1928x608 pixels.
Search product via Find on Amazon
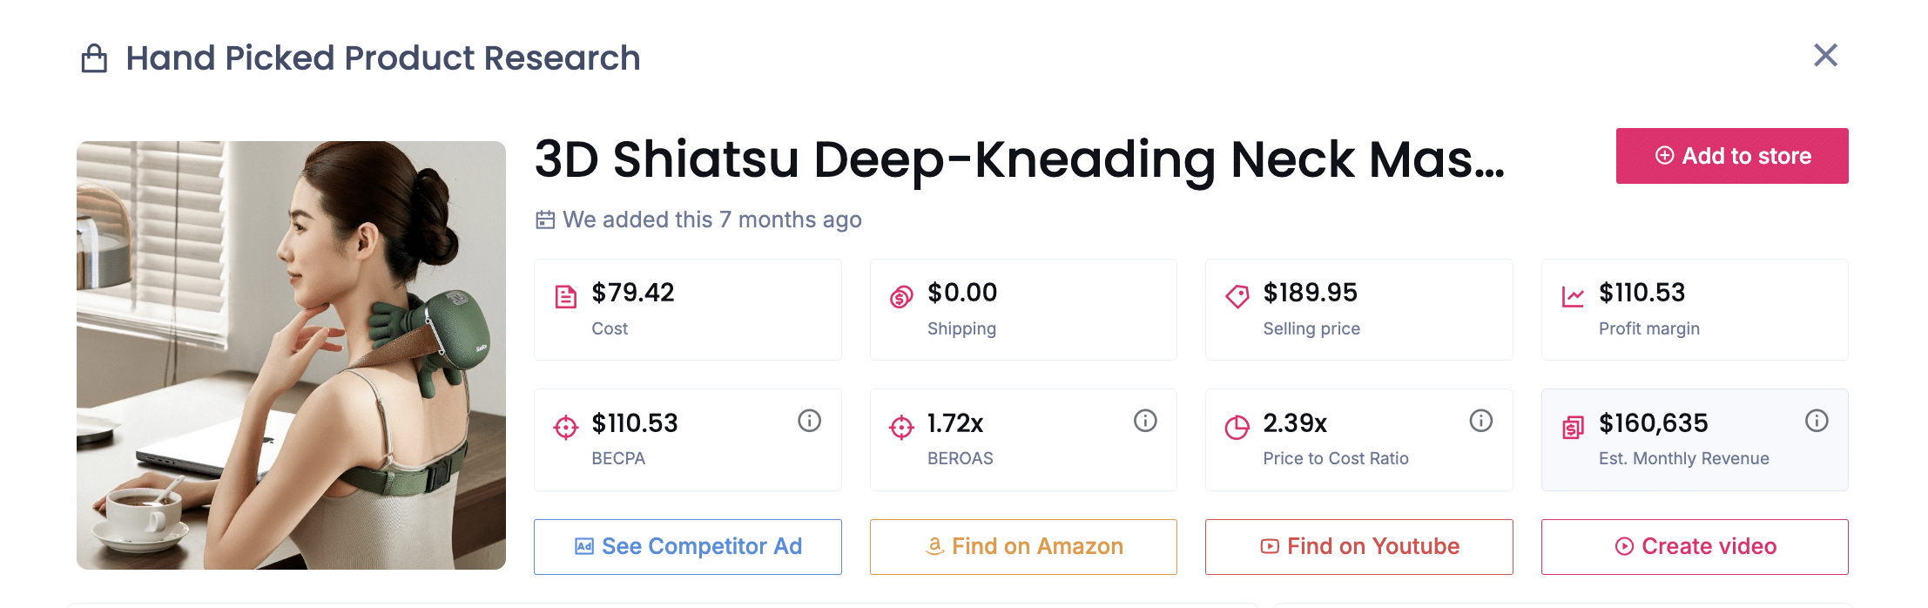click(1023, 547)
